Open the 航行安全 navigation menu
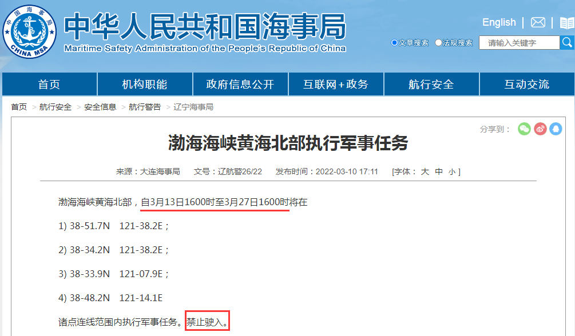 tap(431, 84)
